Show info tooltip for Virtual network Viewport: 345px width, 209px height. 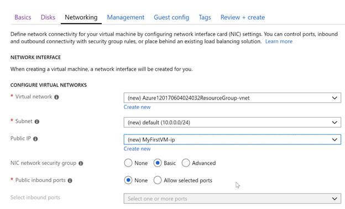[56, 97]
